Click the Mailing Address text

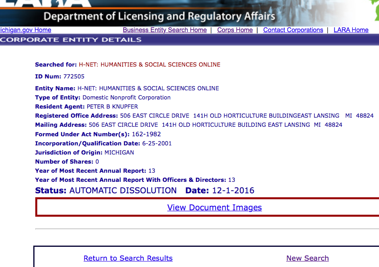(215, 125)
